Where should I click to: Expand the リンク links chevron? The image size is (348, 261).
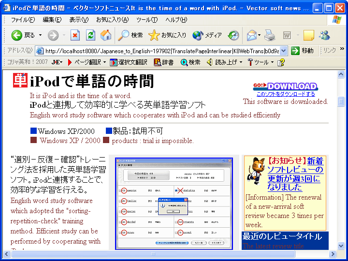tap(342, 48)
